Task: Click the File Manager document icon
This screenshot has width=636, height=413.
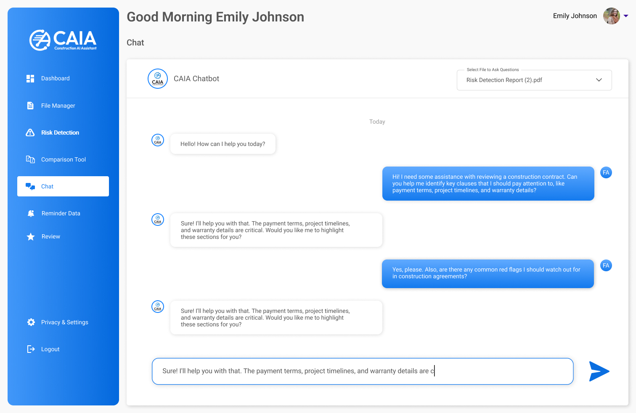Action: (x=30, y=106)
